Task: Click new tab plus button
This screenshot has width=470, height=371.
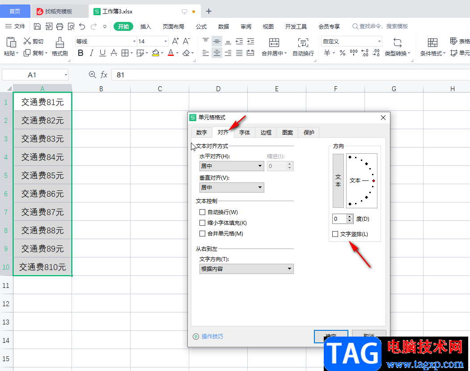Action: point(209,11)
